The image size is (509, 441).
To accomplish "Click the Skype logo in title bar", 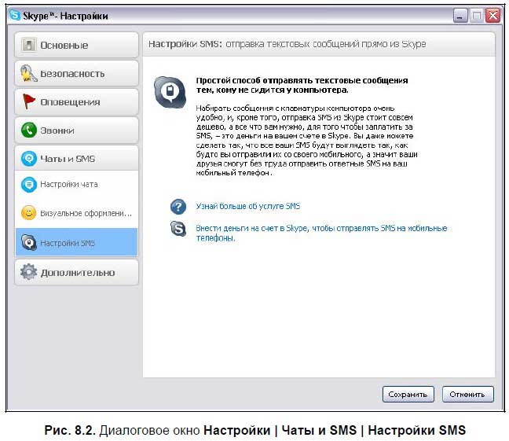I will (14, 16).
